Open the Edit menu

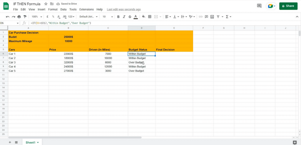tap(23, 9)
